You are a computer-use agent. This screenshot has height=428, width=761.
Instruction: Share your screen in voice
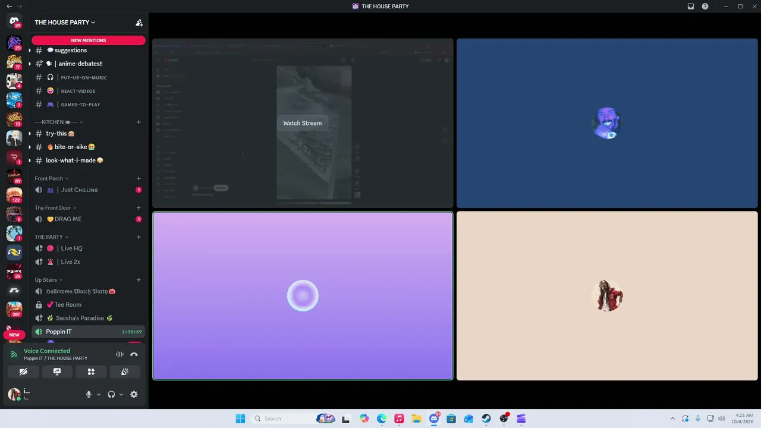click(57, 372)
